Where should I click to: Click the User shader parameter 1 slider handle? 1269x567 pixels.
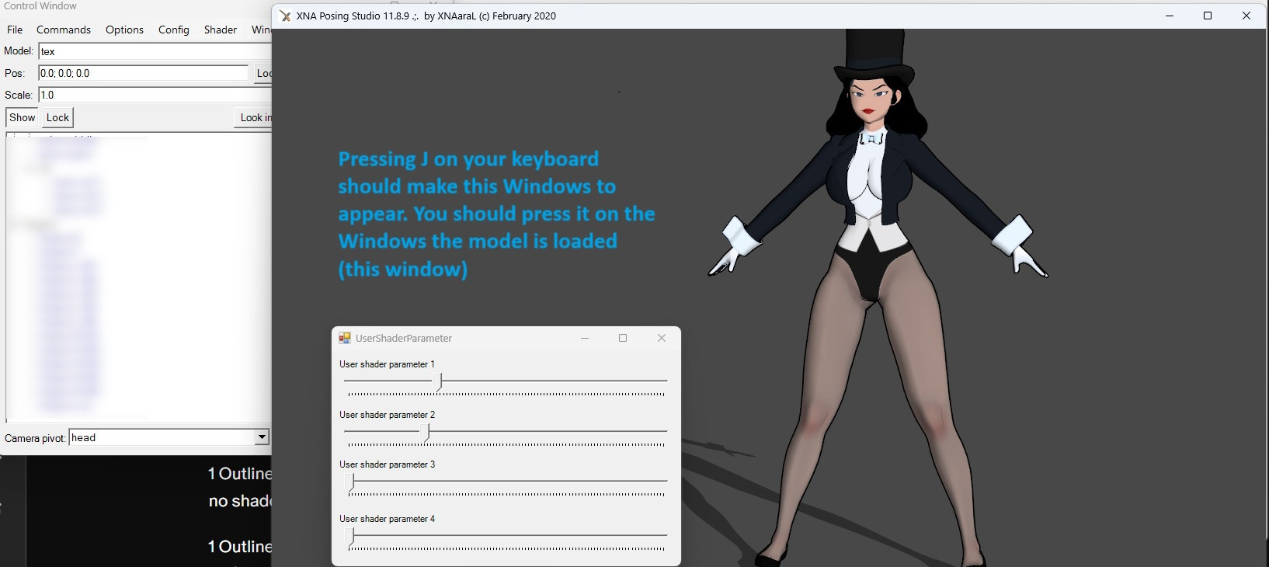tap(438, 381)
